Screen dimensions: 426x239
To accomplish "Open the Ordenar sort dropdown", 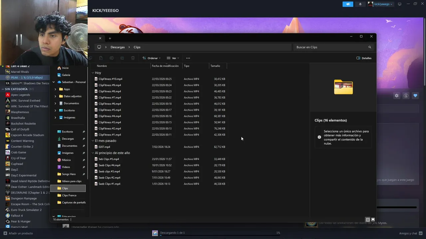I will click(151, 58).
